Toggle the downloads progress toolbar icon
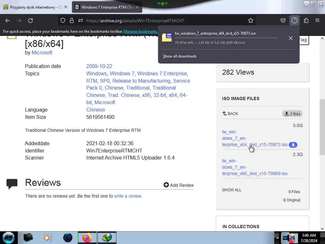The width and height of the screenshot is (325, 244). (x=295, y=20)
